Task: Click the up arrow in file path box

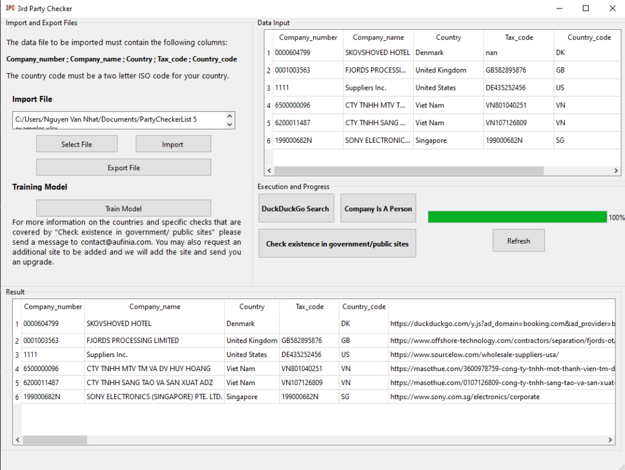Action: point(229,116)
